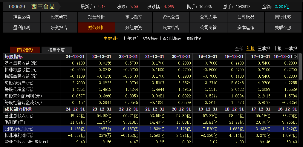Click the 49.72亿 revenue cell
This screenshot has height=147, width=303.
(x=77, y=116)
